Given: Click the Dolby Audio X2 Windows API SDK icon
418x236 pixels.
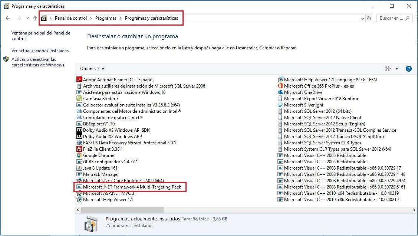Looking at the screenshot, I should (79, 130).
